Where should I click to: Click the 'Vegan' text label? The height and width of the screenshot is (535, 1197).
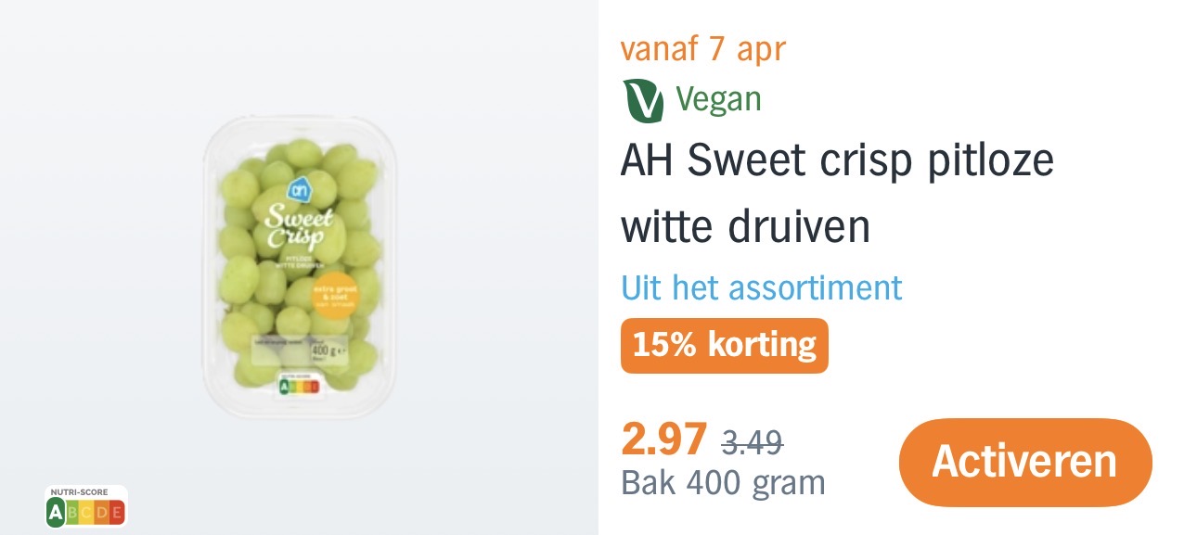click(x=718, y=99)
